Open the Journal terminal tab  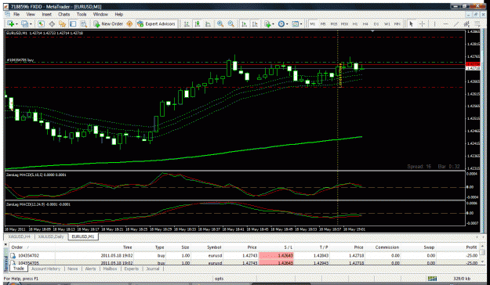click(153, 269)
